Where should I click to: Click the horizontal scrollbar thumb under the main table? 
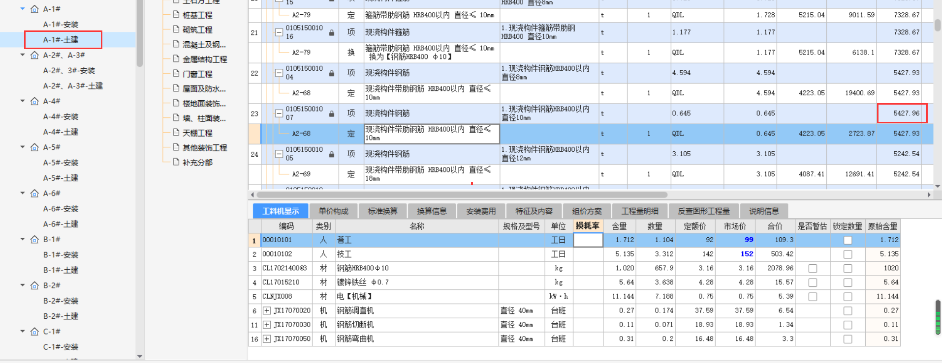tap(461, 195)
